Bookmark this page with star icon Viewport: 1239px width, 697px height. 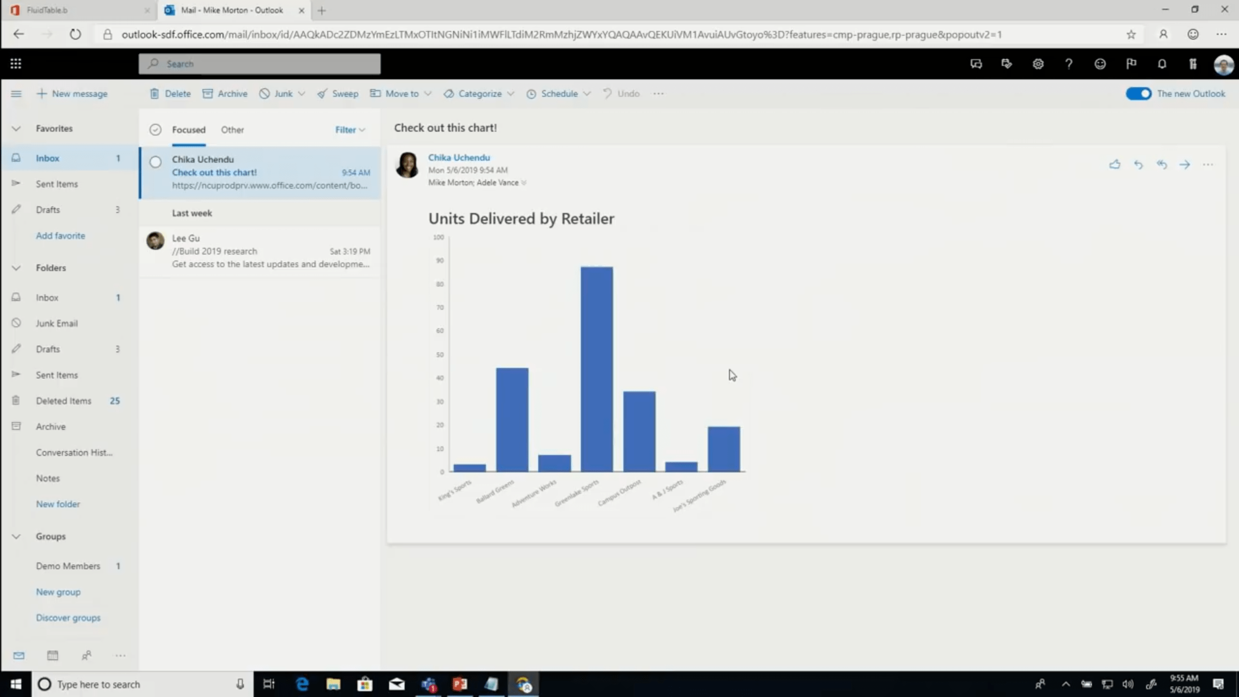pyautogui.click(x=1131, y=34)
